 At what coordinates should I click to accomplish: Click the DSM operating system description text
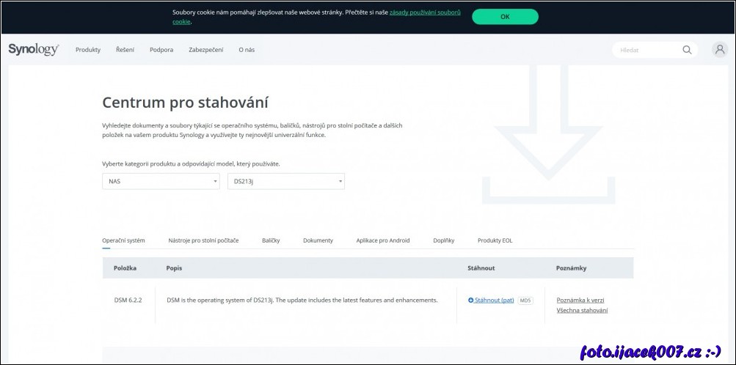pyautogui.click(x=302, y=300)
